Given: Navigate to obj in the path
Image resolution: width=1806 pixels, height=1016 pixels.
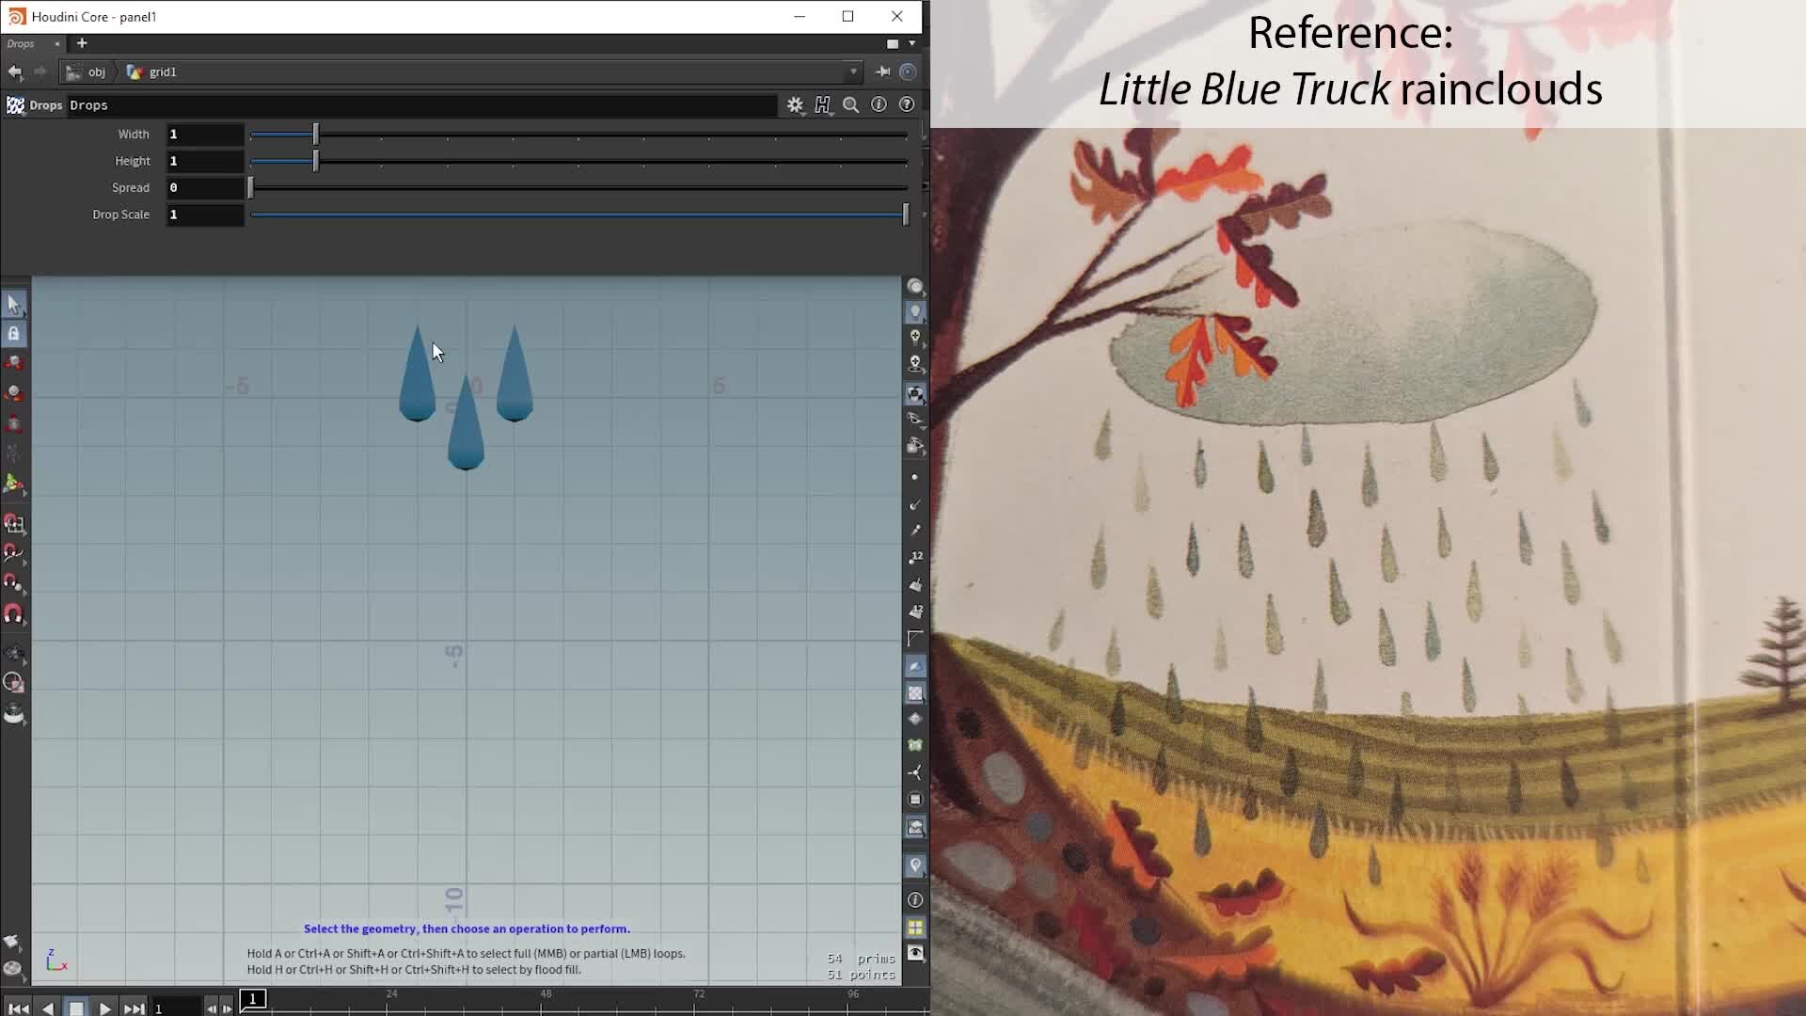Looking at the screenshot, I should point(96,71).
